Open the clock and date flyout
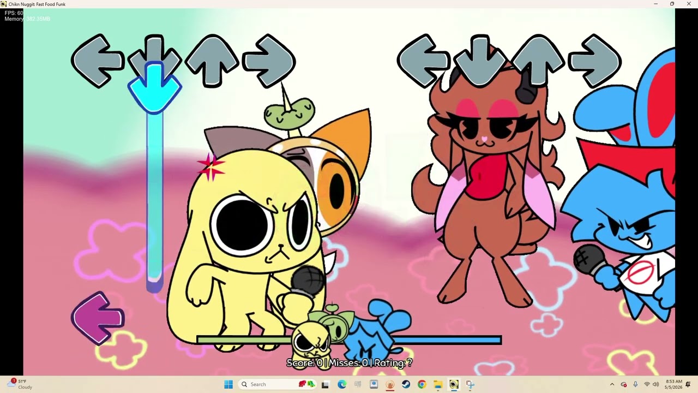698x393 pixels. (x=674, y=384)
